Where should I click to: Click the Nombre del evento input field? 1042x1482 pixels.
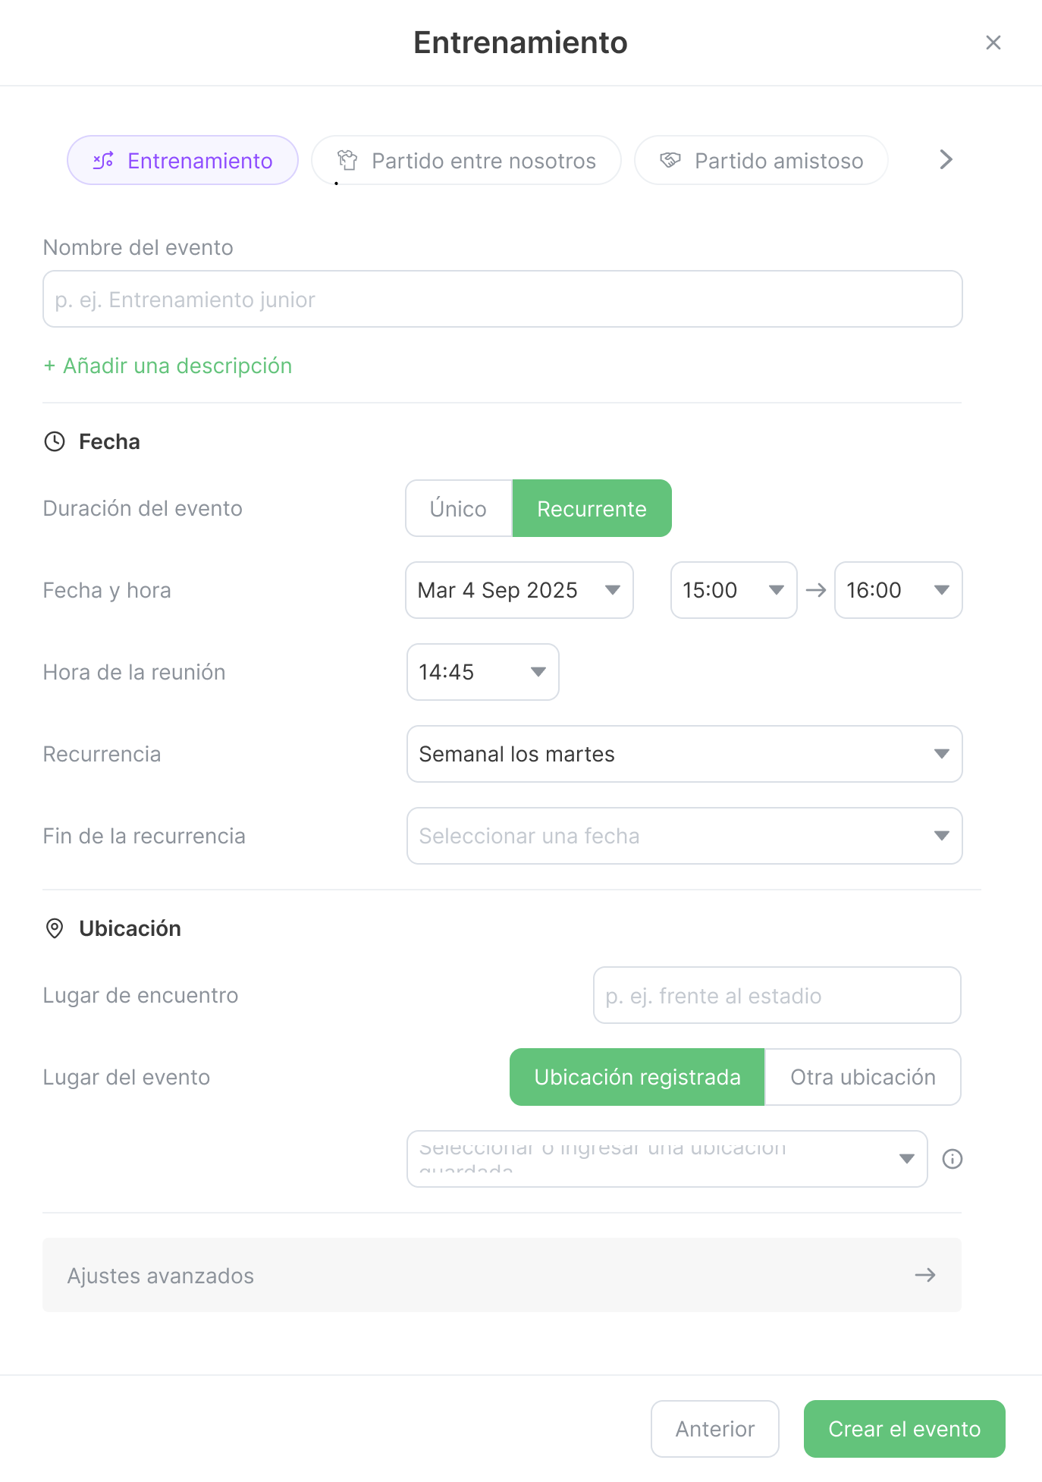click(502, 299)
